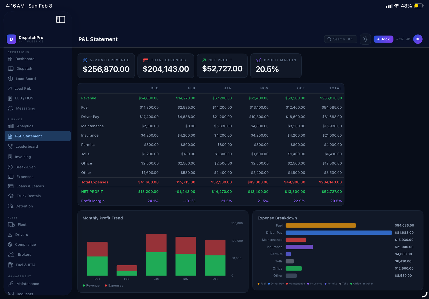Click the Jan bar in the profit chart
429x299 pixels.
coord(156,255)
